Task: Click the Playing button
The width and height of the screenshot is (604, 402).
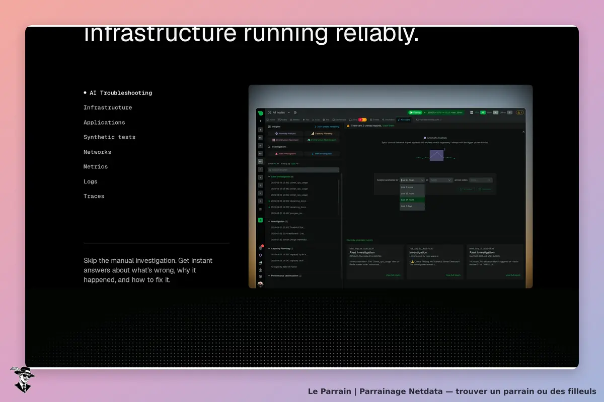Action: 415,113
